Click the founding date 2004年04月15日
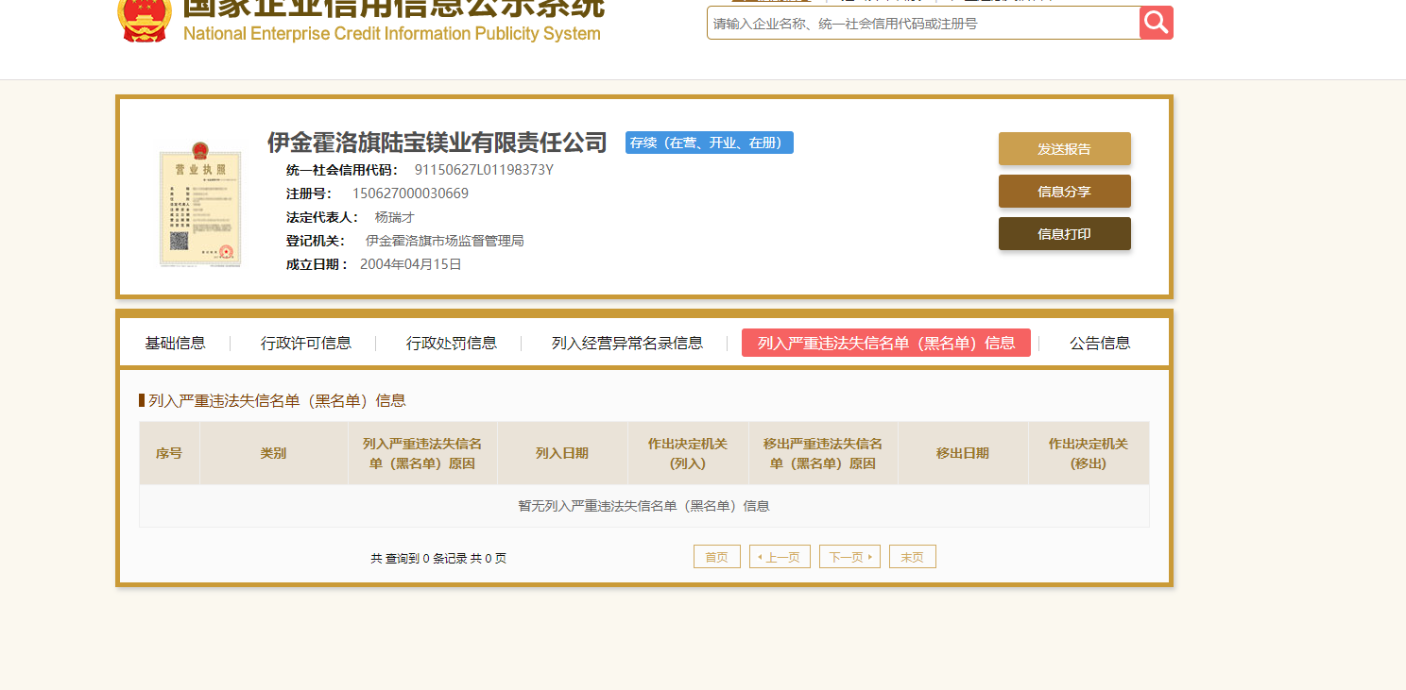1406x690 pixels. coord(411,264)
